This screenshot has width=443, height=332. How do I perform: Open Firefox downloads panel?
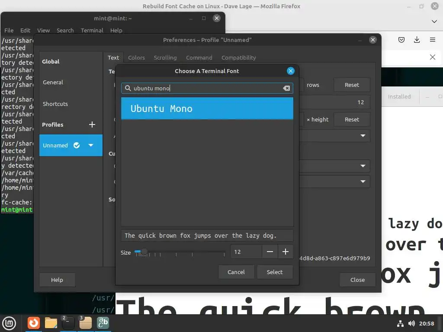pos(417,40)
